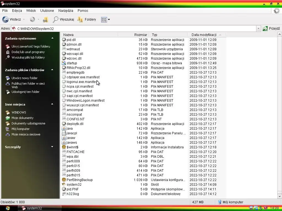Collapse the Inne miejsca section
The width and height of the screenshot is (282, 211).
52,104
